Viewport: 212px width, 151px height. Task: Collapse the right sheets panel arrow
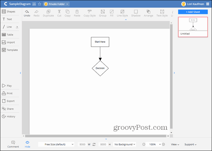174,73
